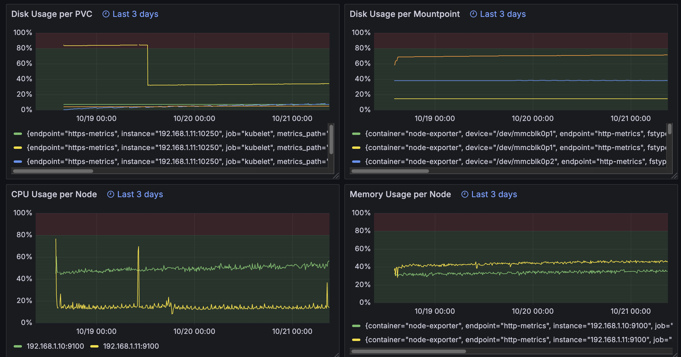Viewport: 681px width, 357px height.
Task: Toggle 192.168.1.10:9100 series in CPU legend
Action: pyautogui.click(x=55, y=346)
